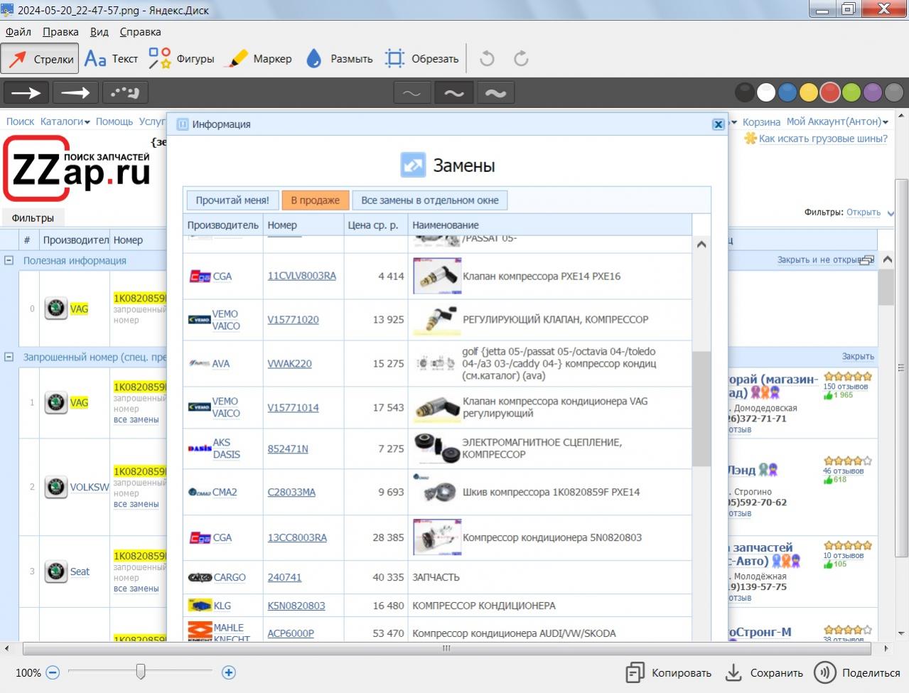Pick the green color swatch
The height and width of the screenshot is (693, 909).
coord(851,92)
